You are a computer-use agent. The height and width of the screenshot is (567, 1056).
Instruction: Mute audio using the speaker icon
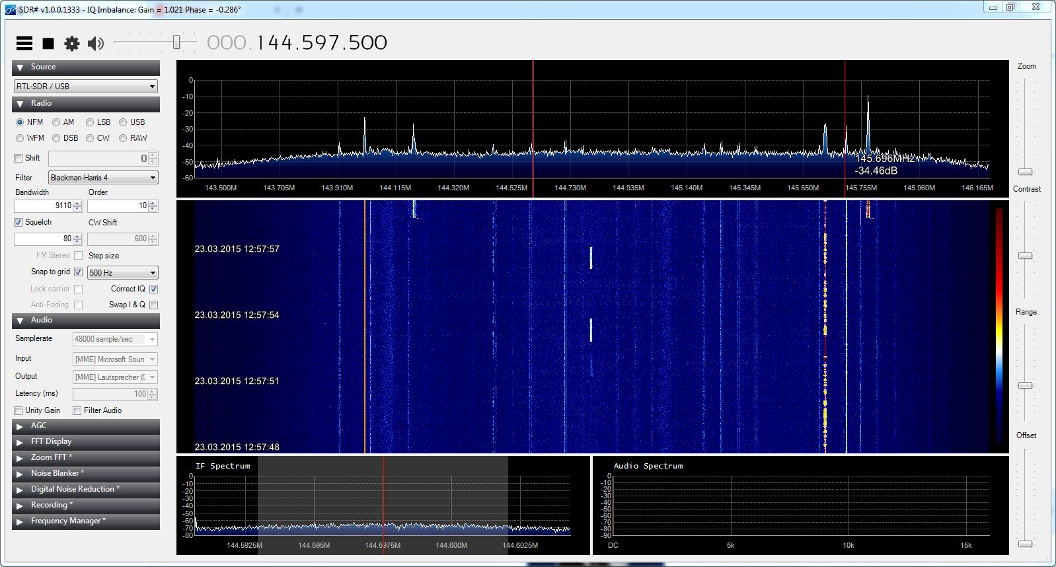[x=96, y=44]
